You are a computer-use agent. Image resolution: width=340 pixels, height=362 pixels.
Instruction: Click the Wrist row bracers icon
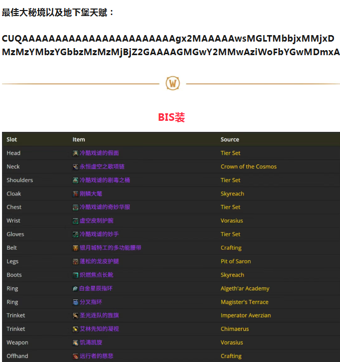(75, 221)
